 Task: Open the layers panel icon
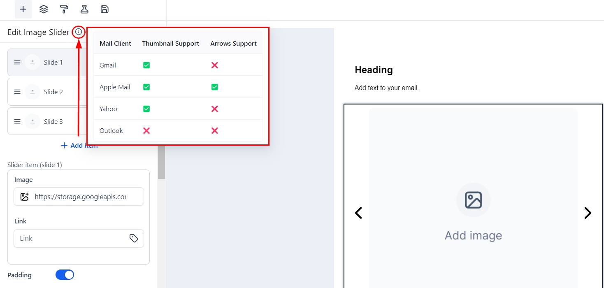point(44,9)
